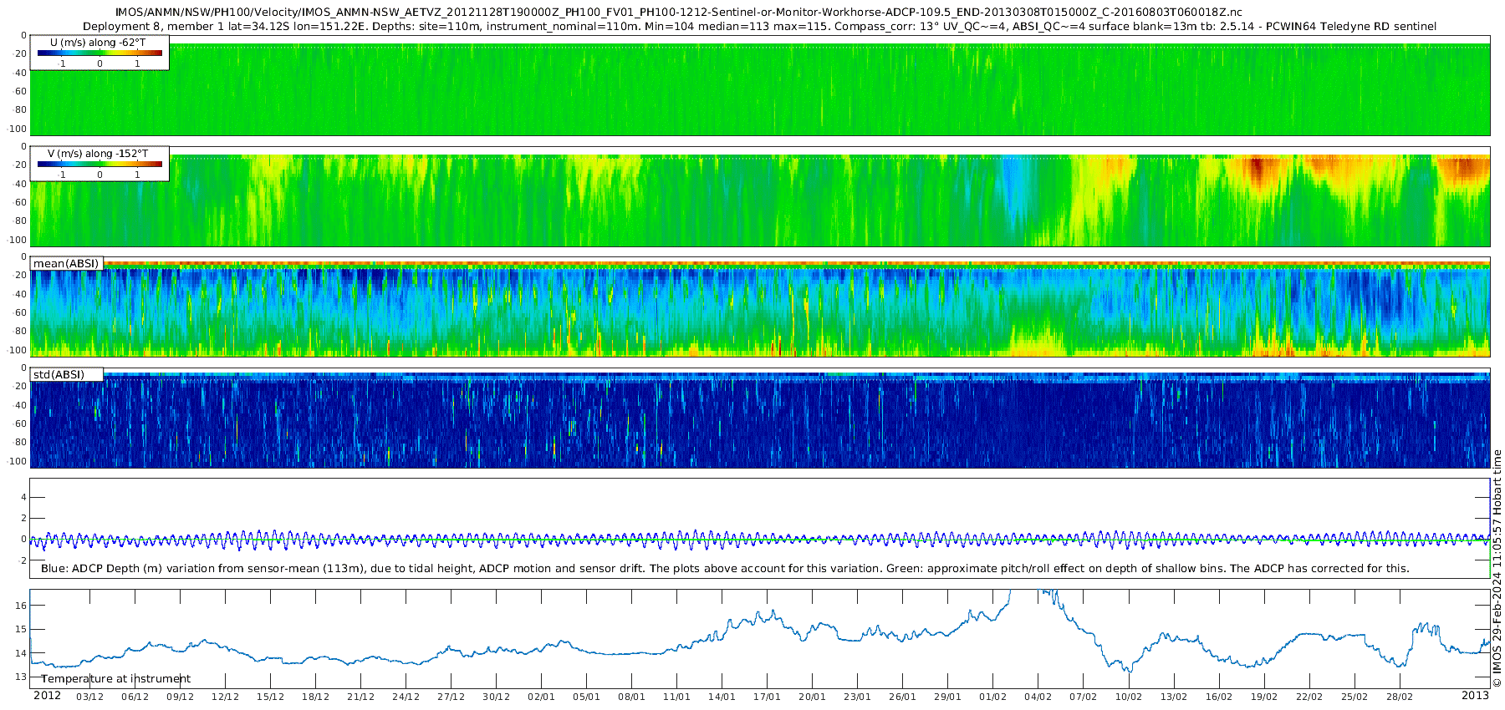Click the 28/02 date tick

1400,697
